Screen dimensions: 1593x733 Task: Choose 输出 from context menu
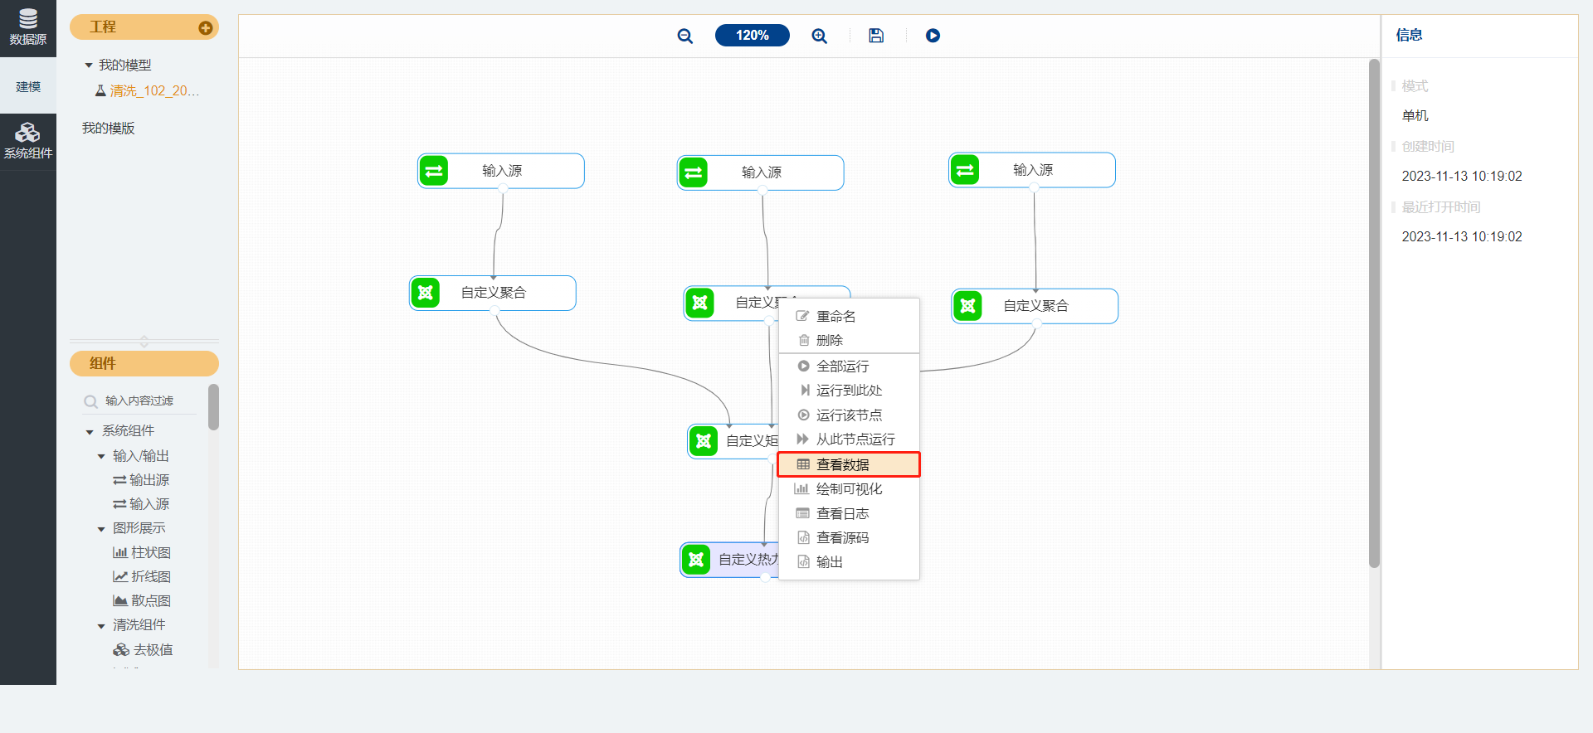pos(849,562)
